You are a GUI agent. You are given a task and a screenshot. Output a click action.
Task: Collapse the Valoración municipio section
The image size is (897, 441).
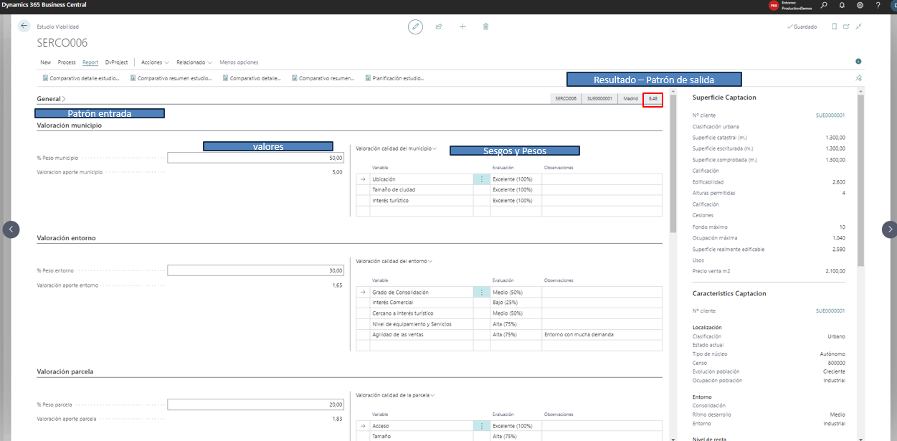pyautogui.click(x=69, y=125)
